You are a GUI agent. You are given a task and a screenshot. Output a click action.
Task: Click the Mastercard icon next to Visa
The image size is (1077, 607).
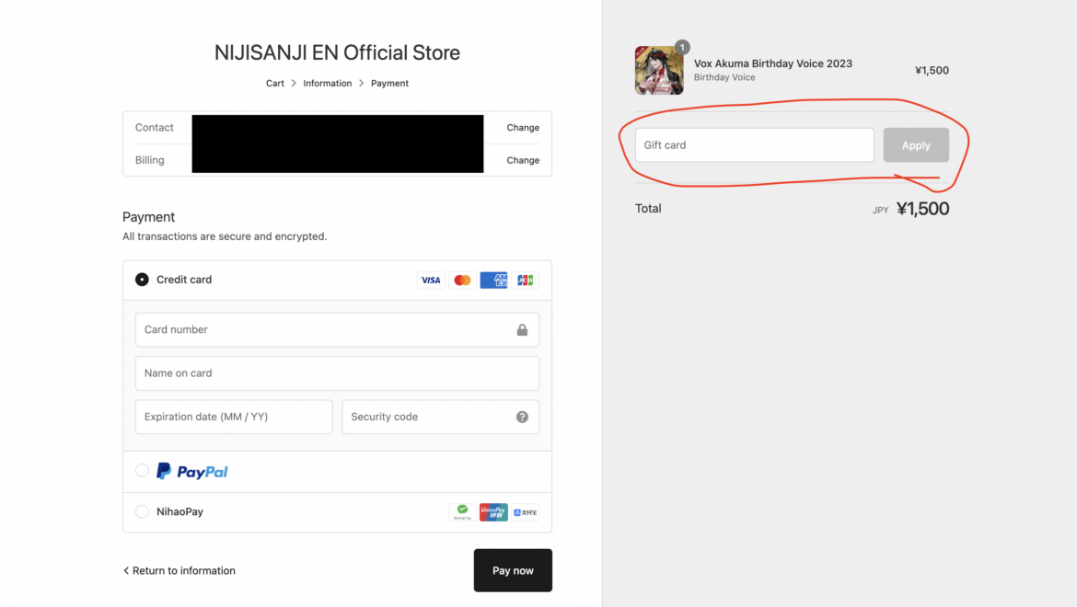tap(461, 280)
